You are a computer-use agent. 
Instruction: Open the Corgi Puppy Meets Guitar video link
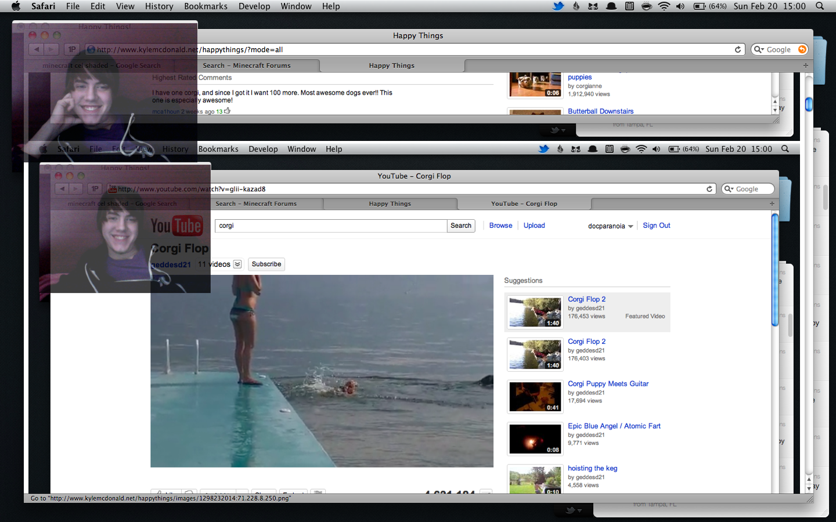point(608,384)
